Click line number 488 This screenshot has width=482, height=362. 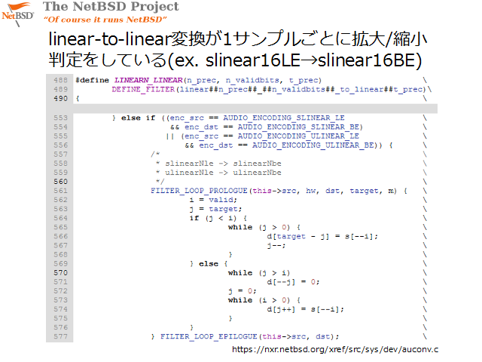point(60,81)
